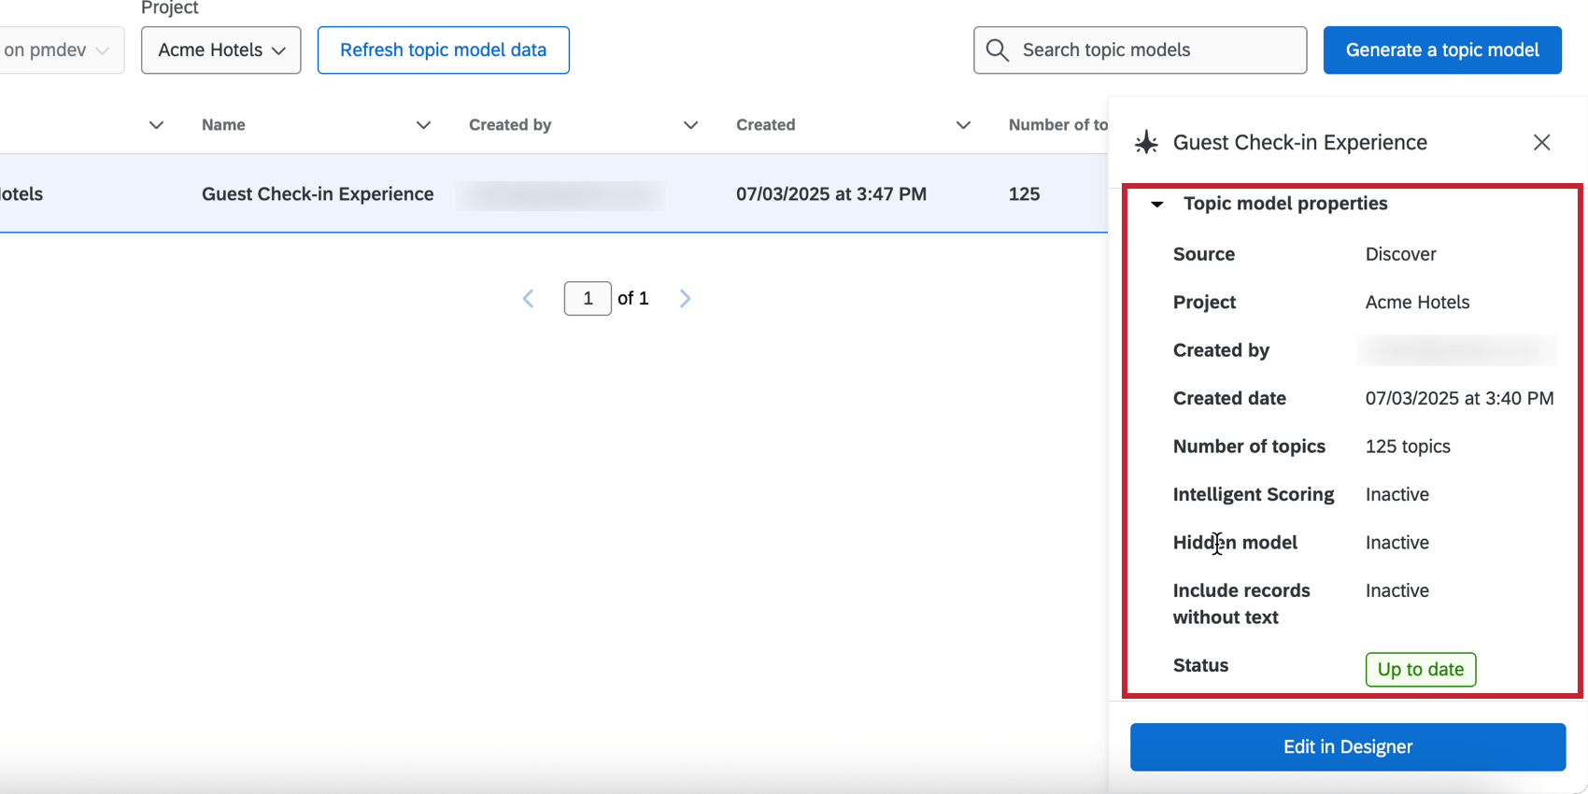
Task: Click the sparkle icon beside the panel title
Action: click(1146, 143)
